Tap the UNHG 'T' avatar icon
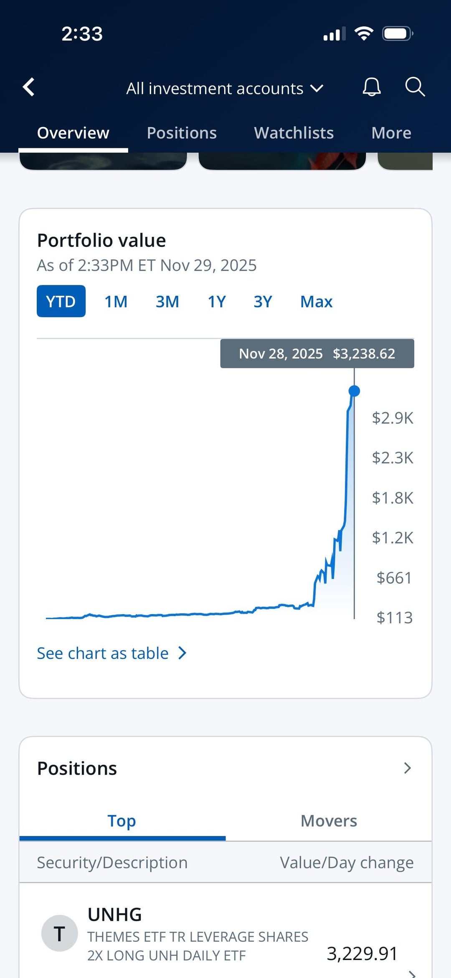The height and width of the screenshot is (978, 451). coord(59,933)
